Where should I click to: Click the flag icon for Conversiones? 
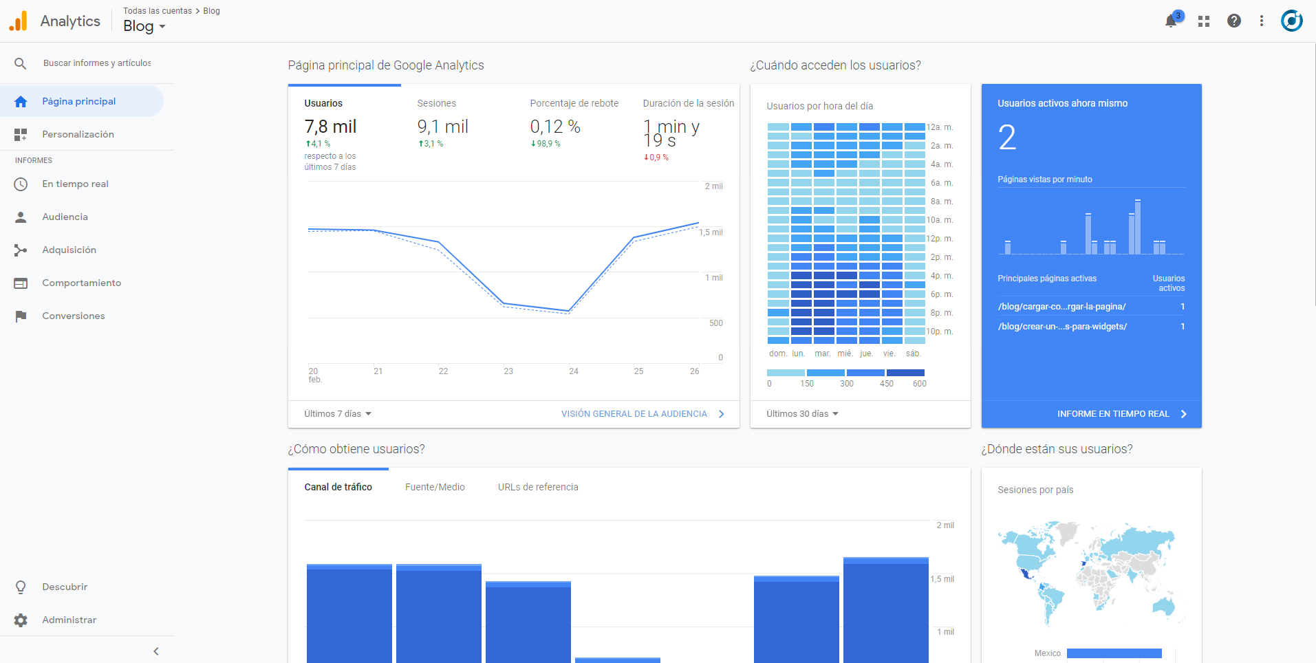pos(21,316)
